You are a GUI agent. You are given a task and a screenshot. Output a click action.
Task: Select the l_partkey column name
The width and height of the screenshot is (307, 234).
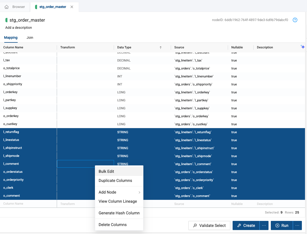tap(9, 100)
